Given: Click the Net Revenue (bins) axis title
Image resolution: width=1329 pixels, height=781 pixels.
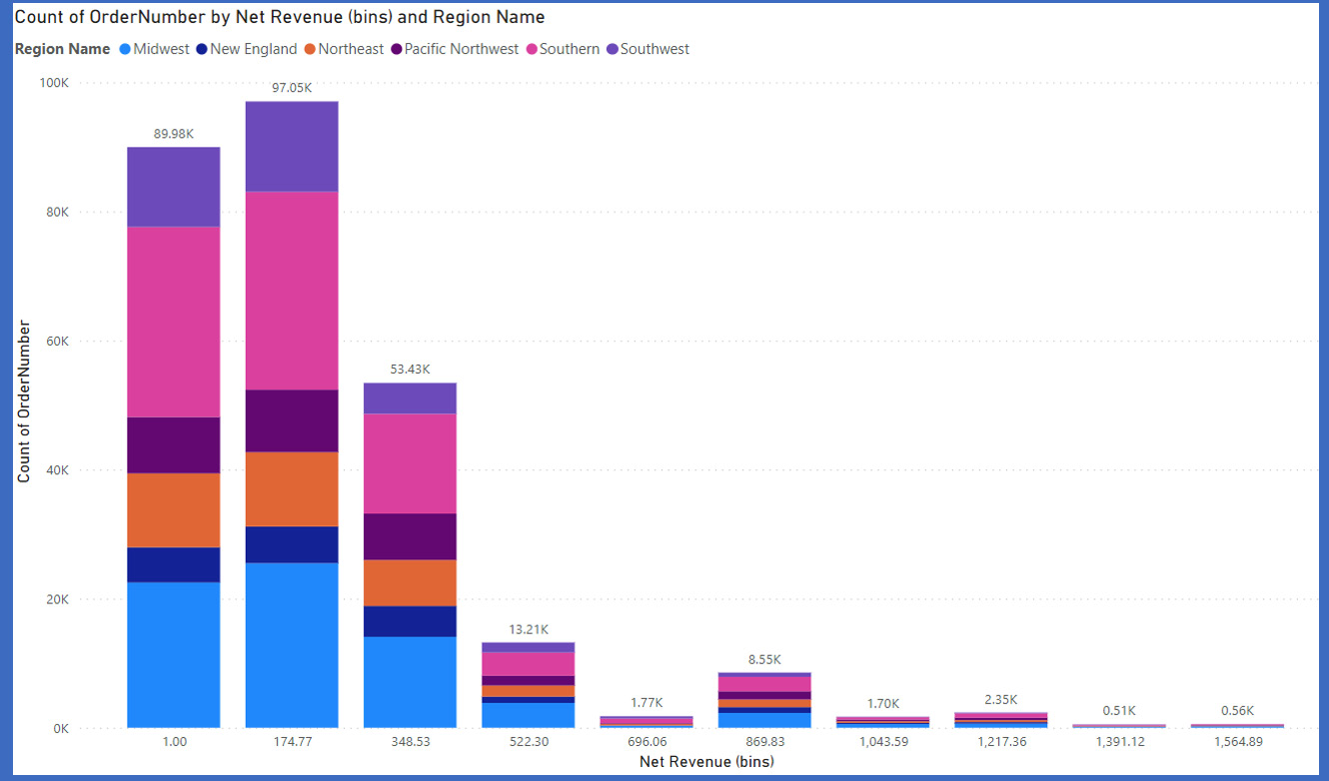Looking at the screenshot, I should coord(706,762).
